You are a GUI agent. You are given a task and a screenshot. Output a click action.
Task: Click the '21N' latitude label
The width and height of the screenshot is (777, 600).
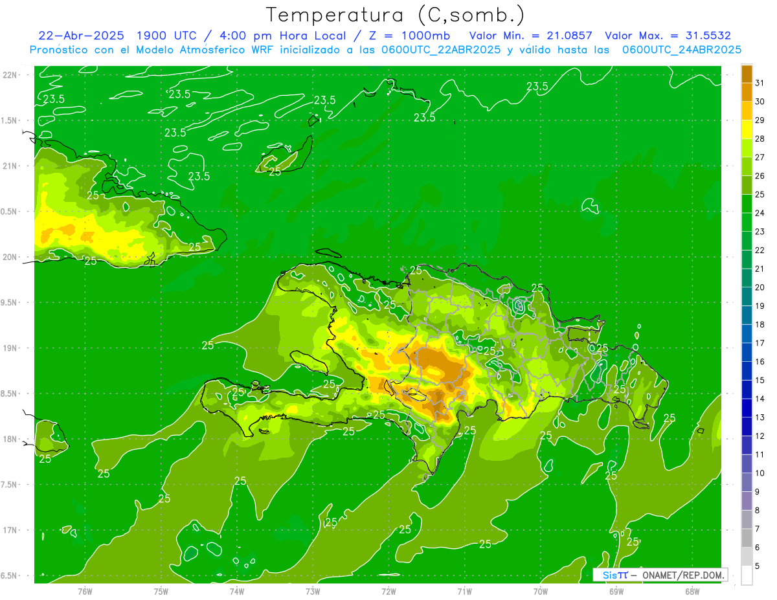pyautogui.click(x=10, y=166)
